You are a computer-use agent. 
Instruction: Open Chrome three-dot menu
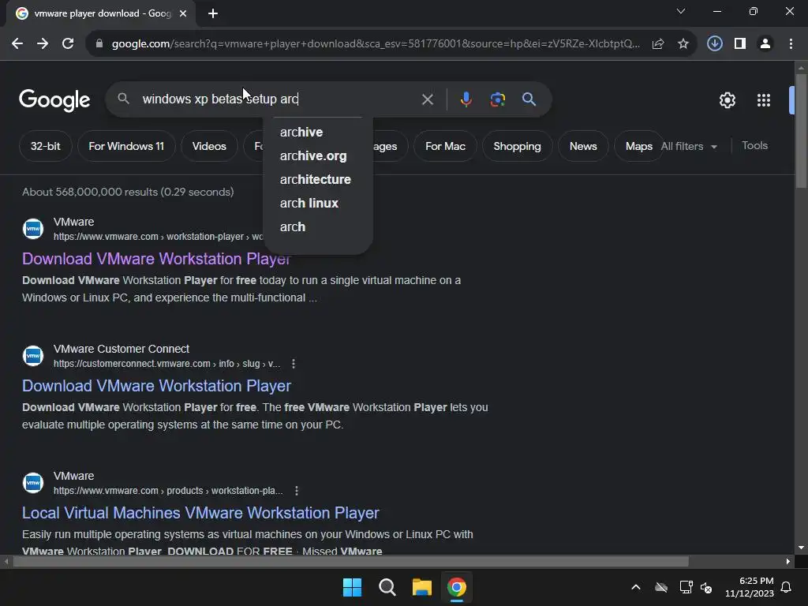point(791,44)
